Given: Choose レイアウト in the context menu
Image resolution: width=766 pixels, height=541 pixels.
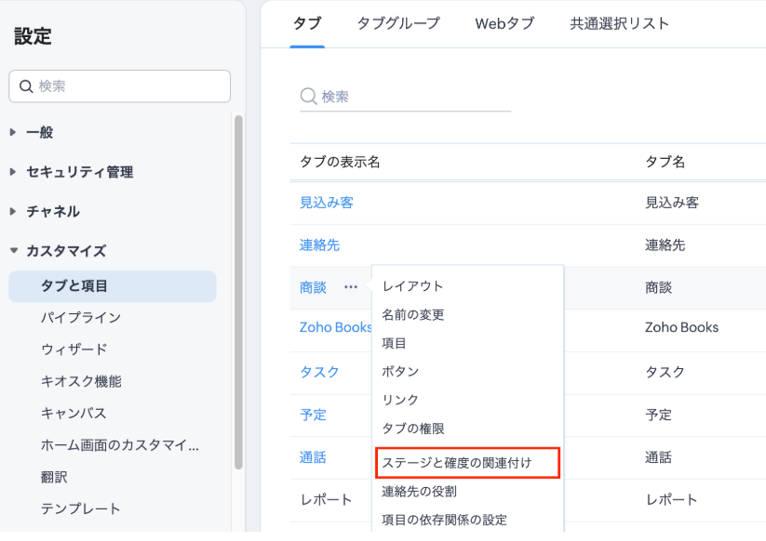Looking at the screenshot, I should (413, 286).
